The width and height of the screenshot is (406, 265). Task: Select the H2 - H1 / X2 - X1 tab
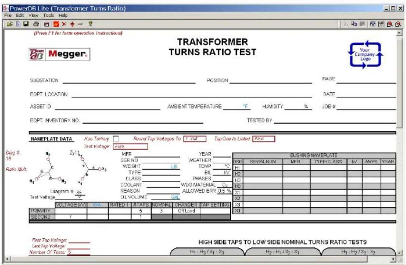point(283,252)
